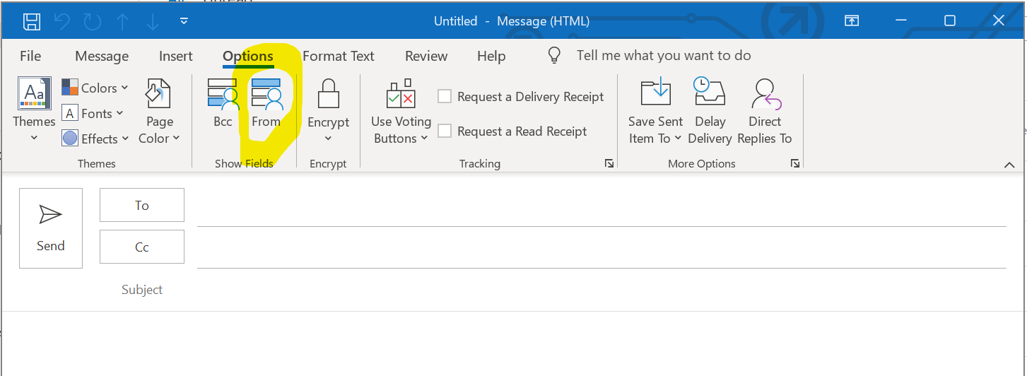Enable Request a Delivery Receipt
Image resolution: width=1027 pixels, height=376 pixels.
[445, 97]
